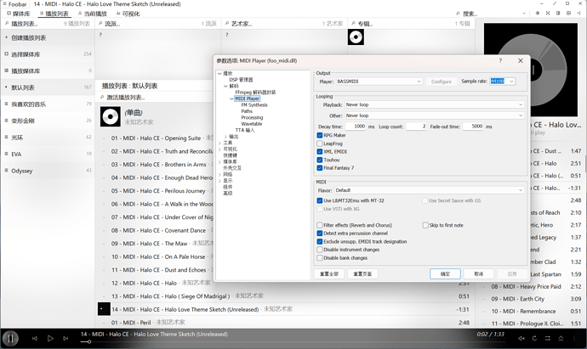Click the 专辑 filter search icon
Screen dimensions: 587x349
353,24
